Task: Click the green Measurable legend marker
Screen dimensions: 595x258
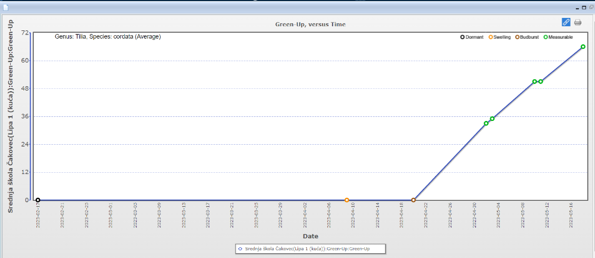Action: pyautogui.click(x=546, y=37)
